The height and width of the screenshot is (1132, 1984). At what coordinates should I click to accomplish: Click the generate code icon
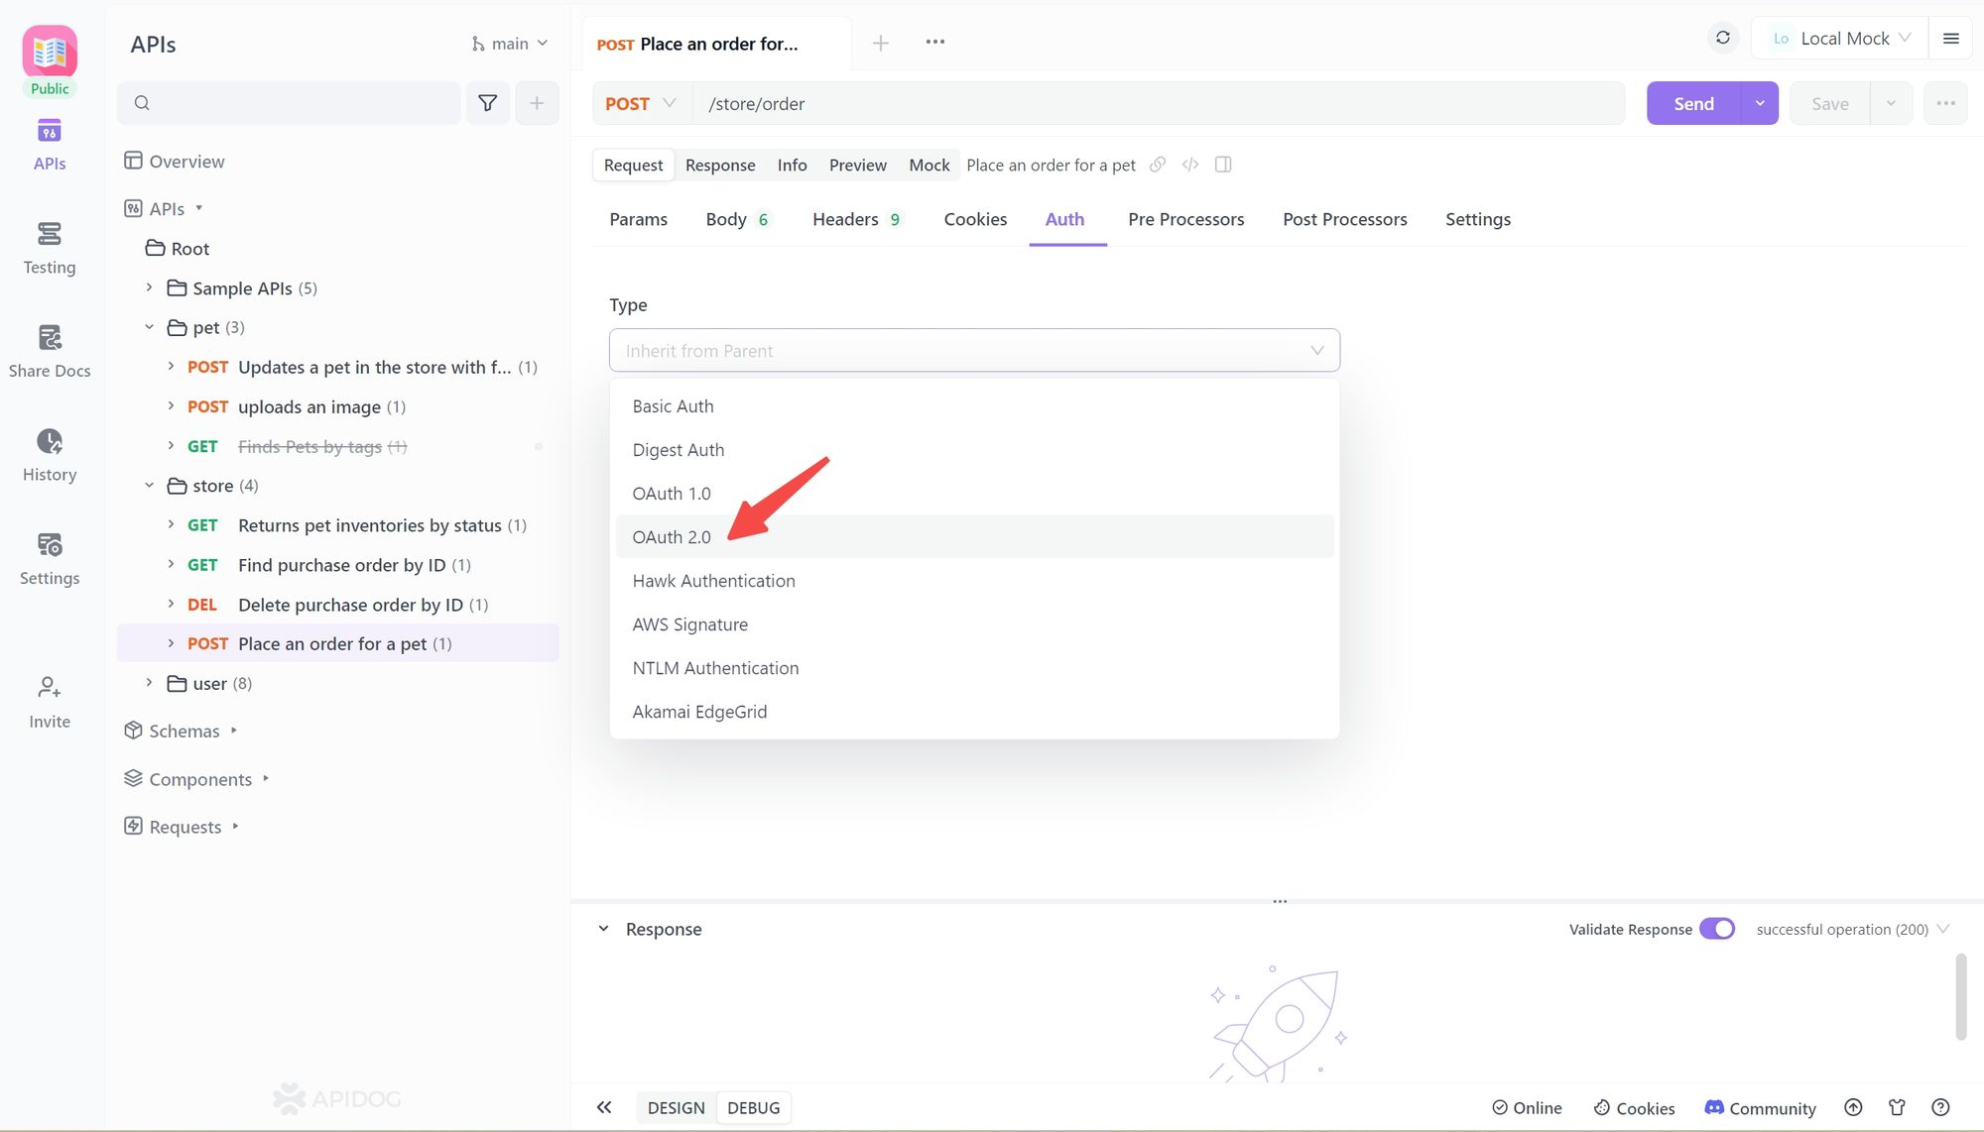[1190, 165]
